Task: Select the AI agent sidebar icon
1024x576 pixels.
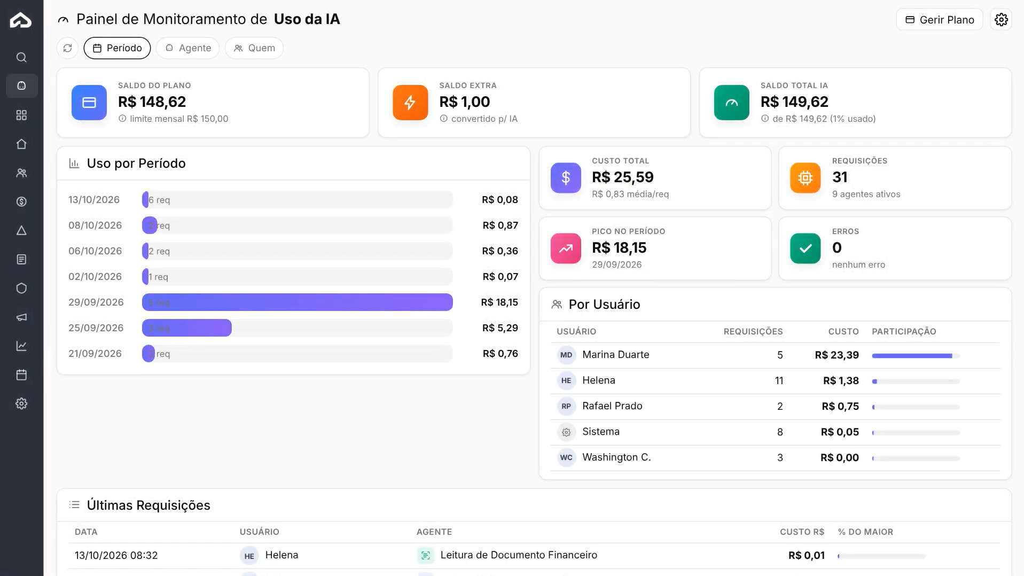Action: [21, 85]
